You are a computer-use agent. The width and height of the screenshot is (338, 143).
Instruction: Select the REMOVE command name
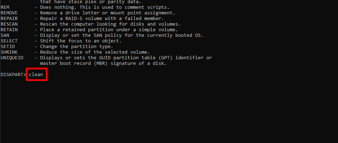pyautogui.click(x=9, y=13)
